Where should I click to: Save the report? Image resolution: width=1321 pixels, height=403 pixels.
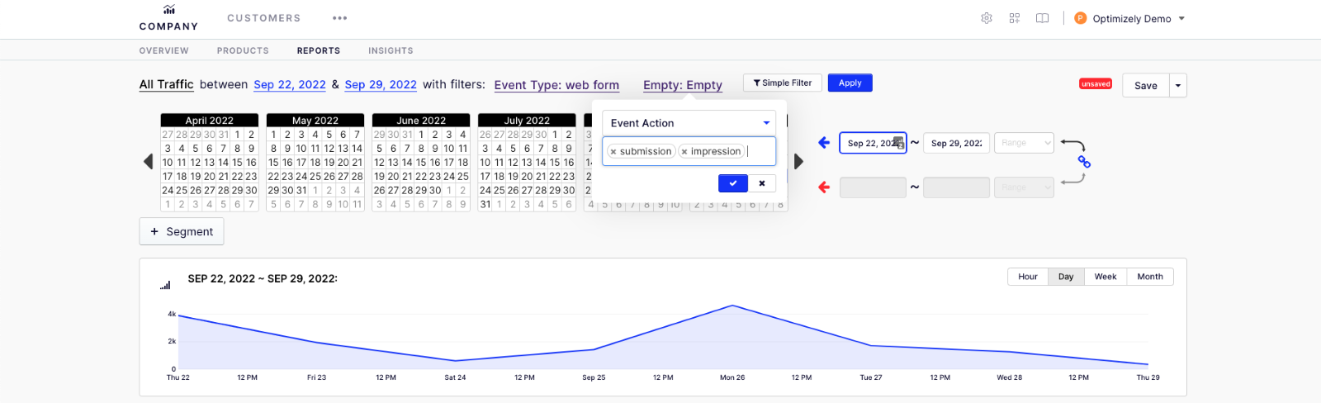pyautogui.click(x=1145, y=85)
